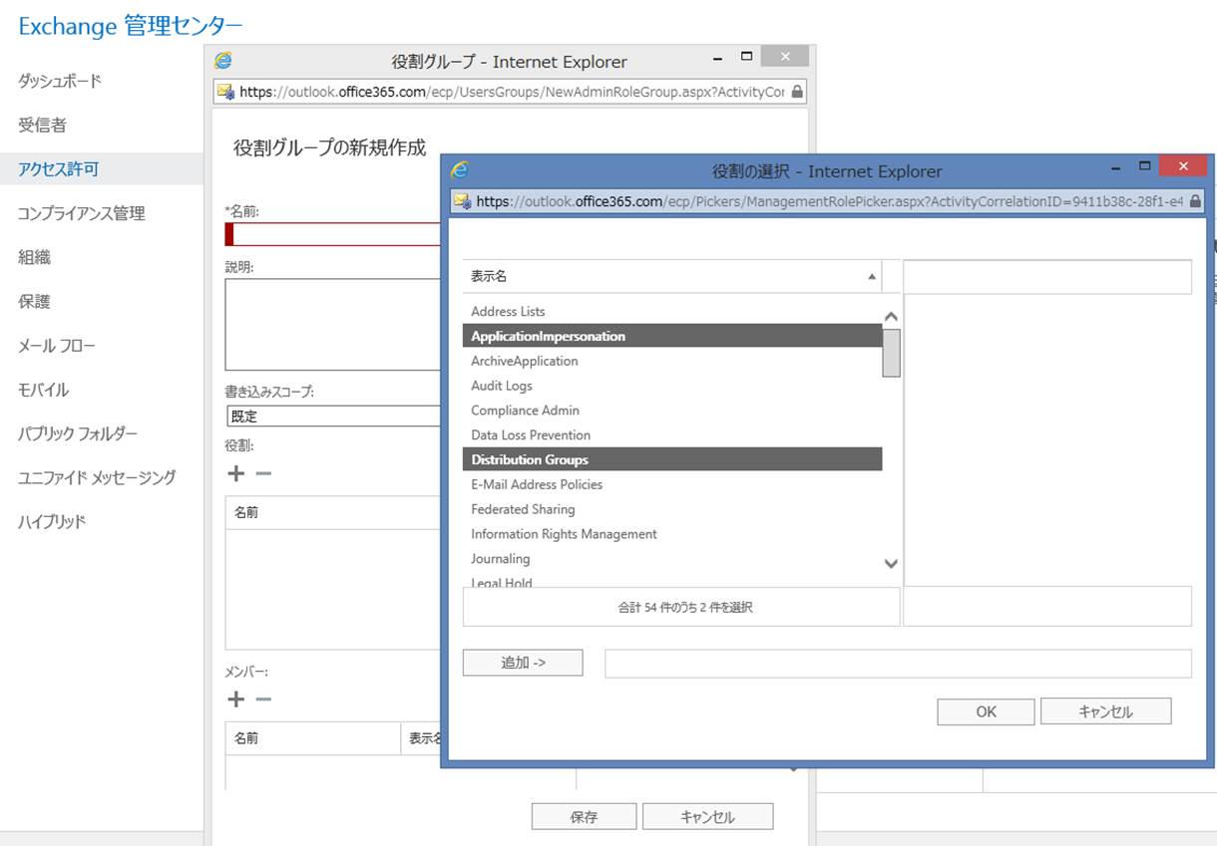Click the minus icon under 役割
1217x846 pixels.
263,473
